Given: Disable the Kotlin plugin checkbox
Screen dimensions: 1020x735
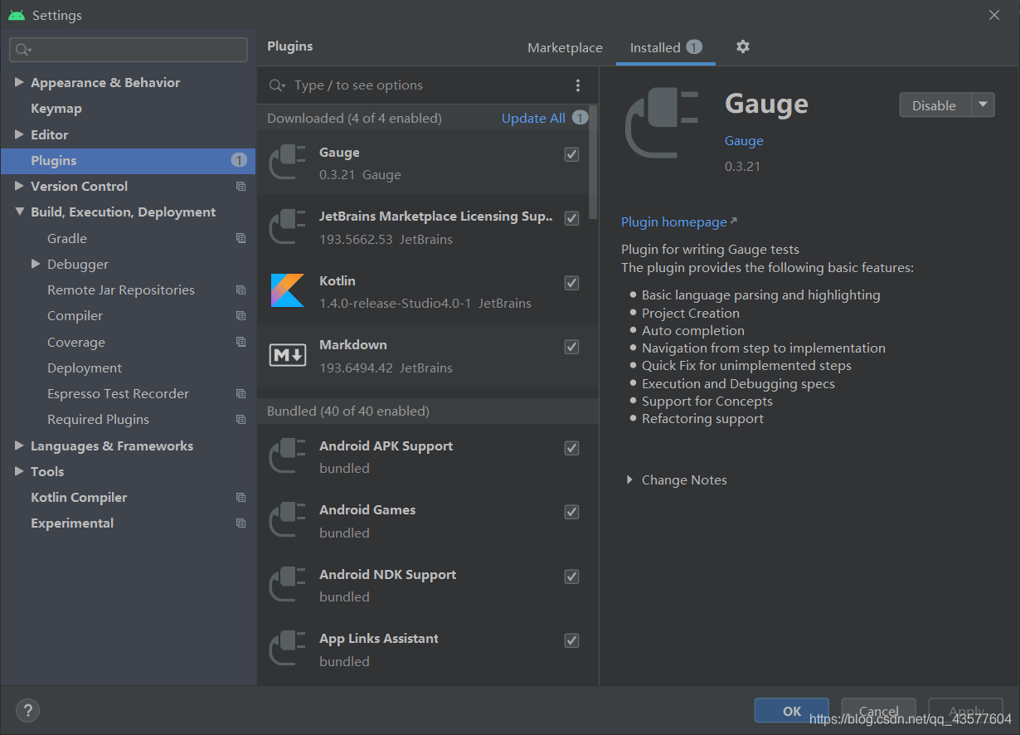Looking at the screenshot, I should [571, 283].
